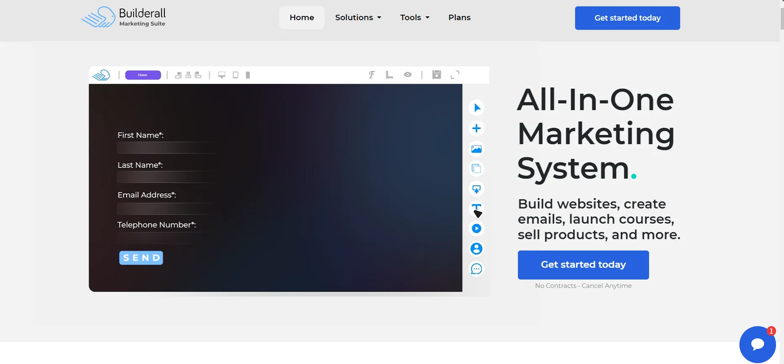784x364 pixels.
Task: Select the pointer arrow tool
Action: (x=477, y=108)
